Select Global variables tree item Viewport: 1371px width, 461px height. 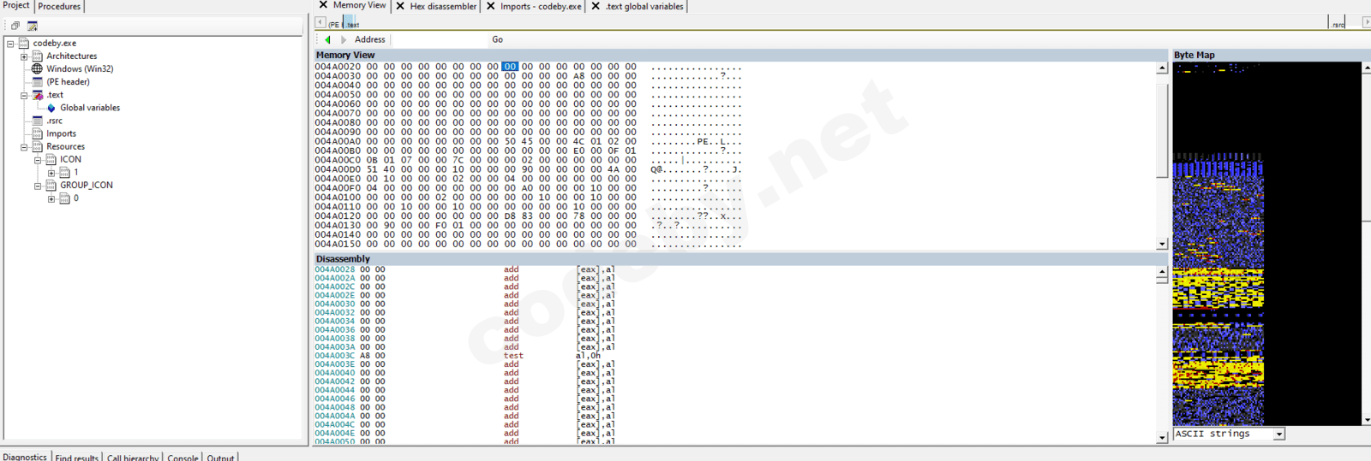click(90, 108)
